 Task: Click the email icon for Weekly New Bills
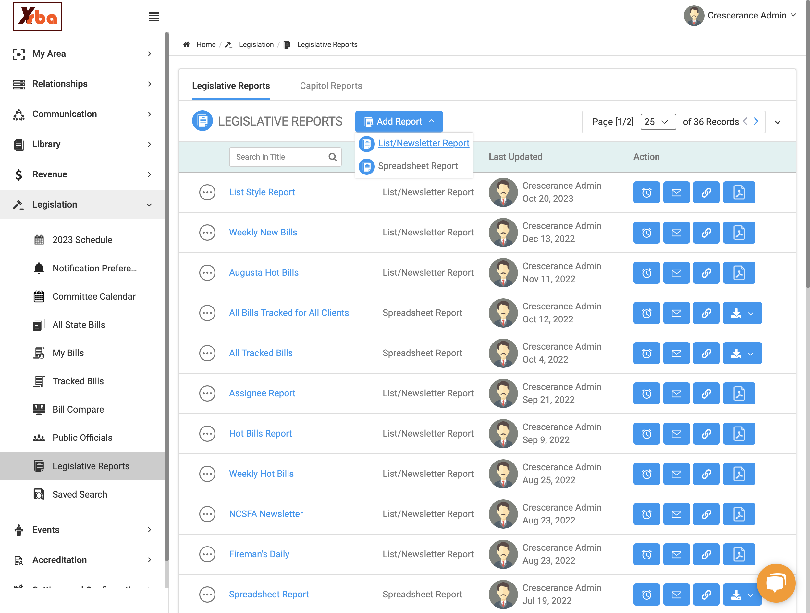[676, 233]
